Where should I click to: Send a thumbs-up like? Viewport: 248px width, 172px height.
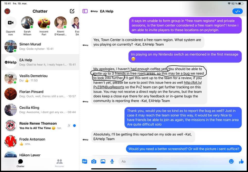click(x=241, y=161)
